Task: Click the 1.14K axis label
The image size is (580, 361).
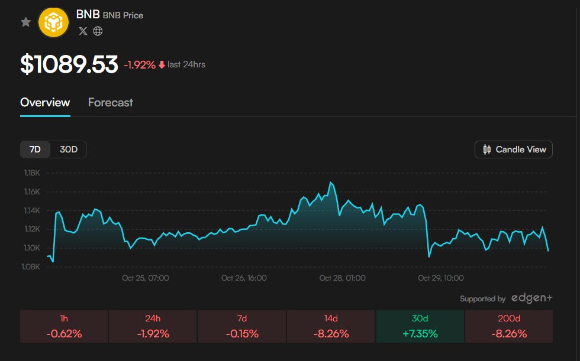Action: pos(32,210)
